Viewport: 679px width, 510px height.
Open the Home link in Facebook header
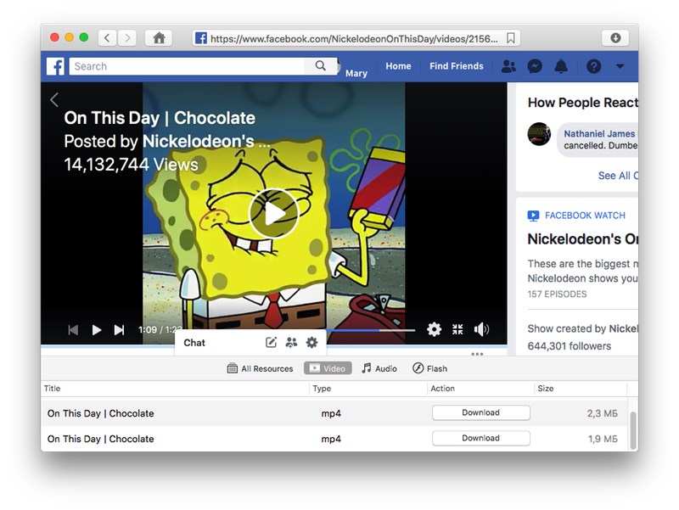tap(398, 66)
